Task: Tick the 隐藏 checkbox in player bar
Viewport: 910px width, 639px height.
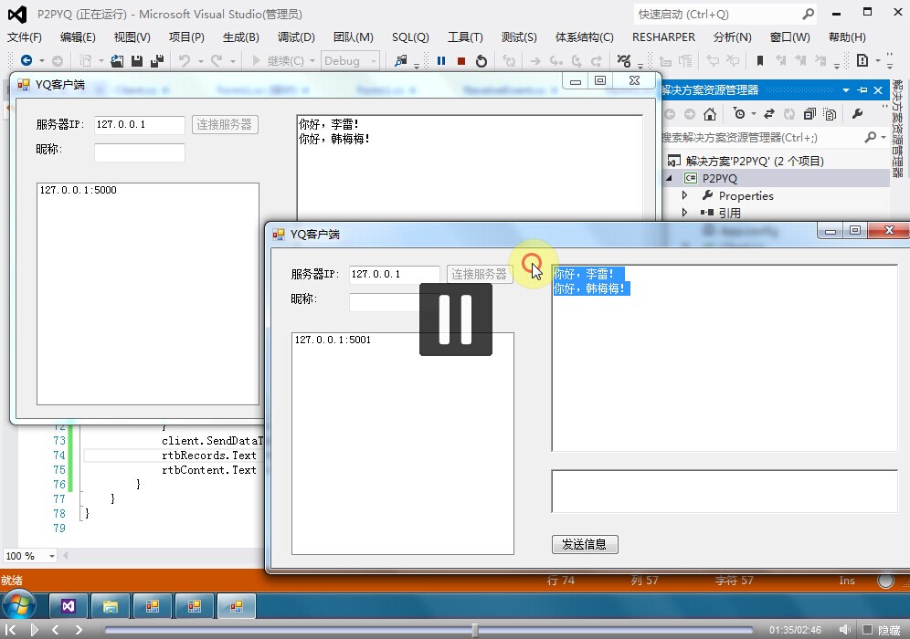Action: tap(867, 630)
